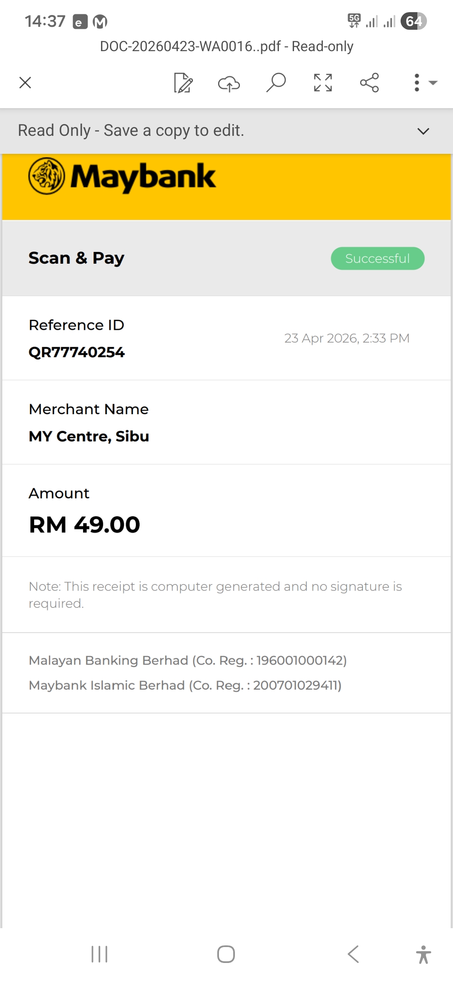The width and height of the screenshot is (453, 981).
Task: Go back using navigation arrow
Action: point(353,954)
